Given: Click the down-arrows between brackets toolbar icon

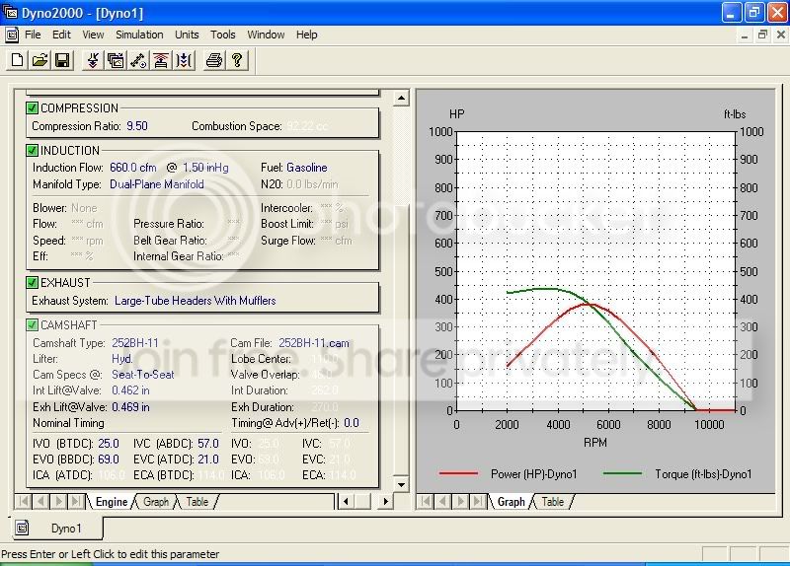Looking at the screenshot, I should [x=184, y=60].
